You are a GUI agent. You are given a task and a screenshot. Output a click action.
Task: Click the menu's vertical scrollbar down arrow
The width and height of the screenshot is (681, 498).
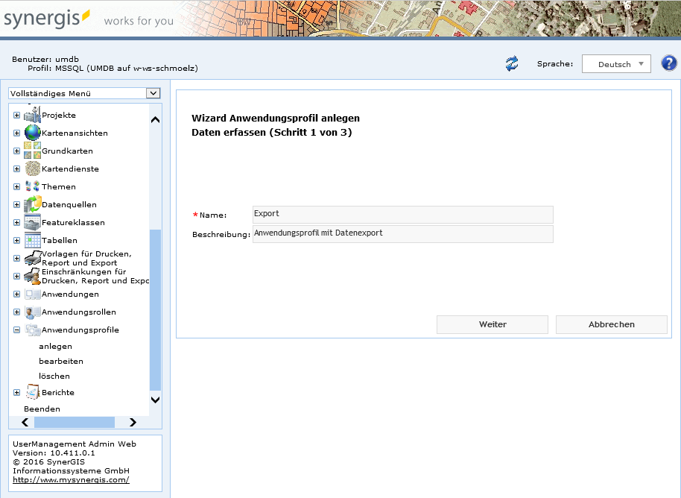click(x=155, y=400)
